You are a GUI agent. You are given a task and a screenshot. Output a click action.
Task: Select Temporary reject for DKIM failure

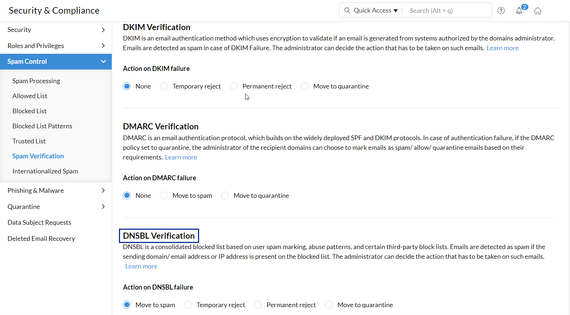(x=164, y=86)
